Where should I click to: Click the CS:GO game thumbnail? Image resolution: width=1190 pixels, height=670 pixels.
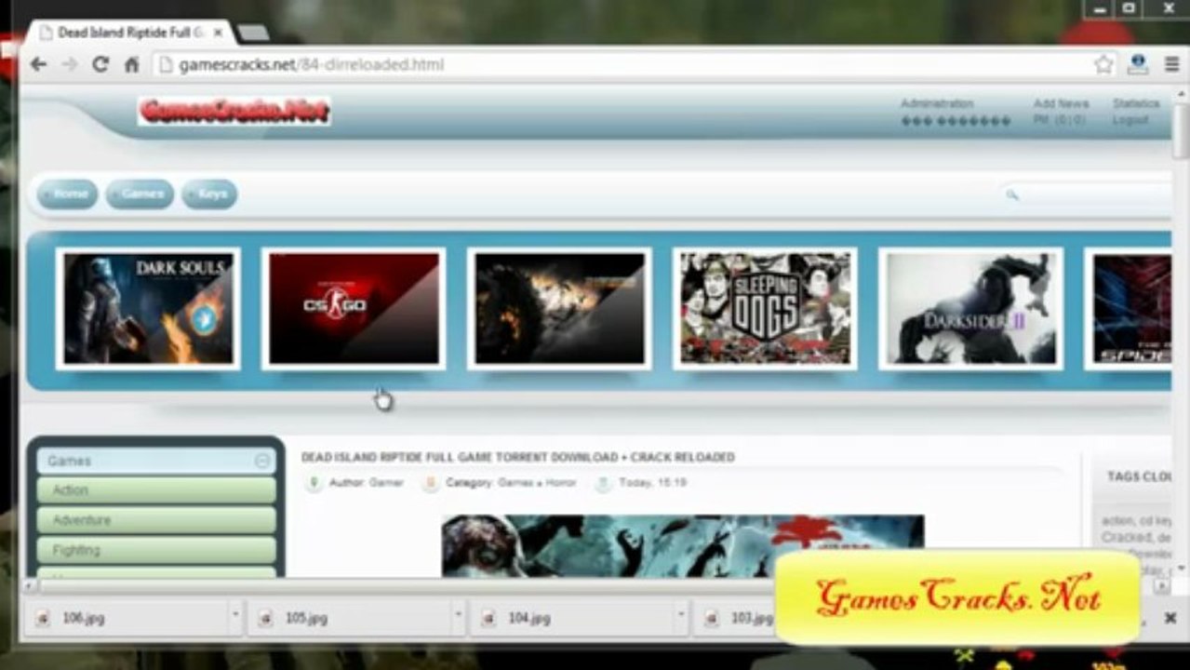pyautogui.click(x=354, y=308)
